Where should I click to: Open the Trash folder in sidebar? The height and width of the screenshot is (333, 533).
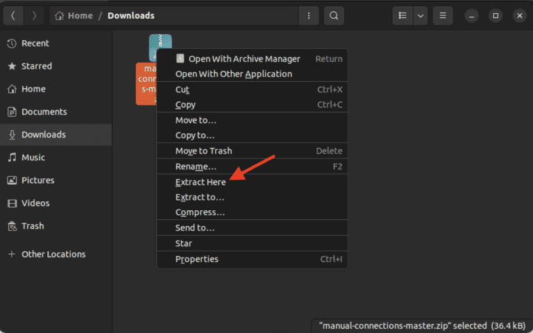[x=33, y=226]
